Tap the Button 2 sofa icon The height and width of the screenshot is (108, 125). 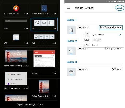(71, 51)
